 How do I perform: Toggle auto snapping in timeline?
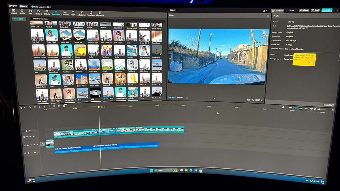(296, 108)
